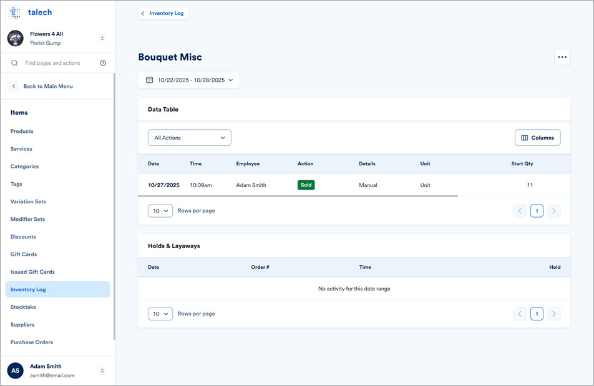Click the search magnifier icon
Screen dimensions: 594x386
click(x=14, y=63)
